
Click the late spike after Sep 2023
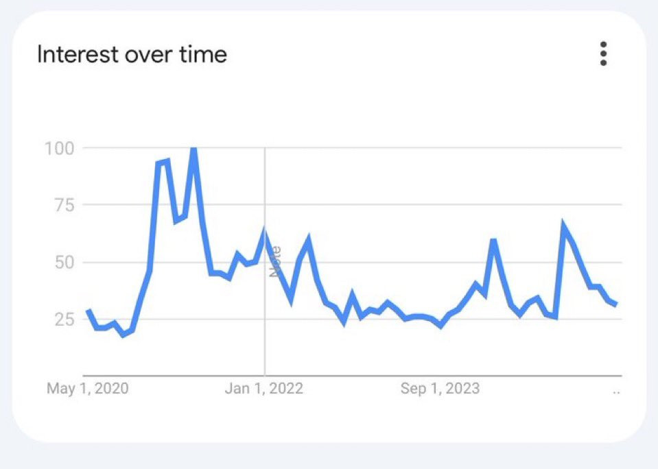pyautogui.click(x=493, y=241)
